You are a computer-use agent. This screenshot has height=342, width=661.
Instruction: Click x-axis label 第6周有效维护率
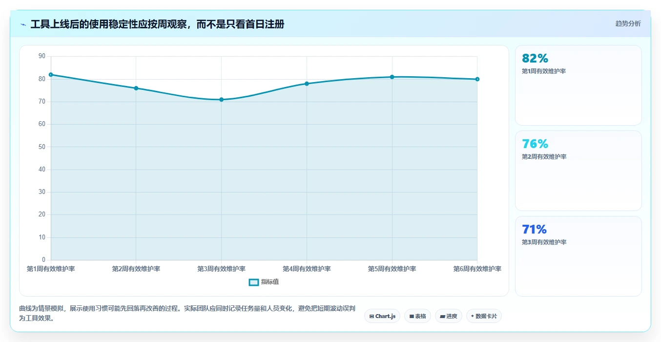(477, 269)
